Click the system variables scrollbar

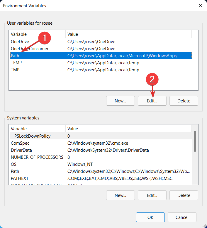pos(195,141)
